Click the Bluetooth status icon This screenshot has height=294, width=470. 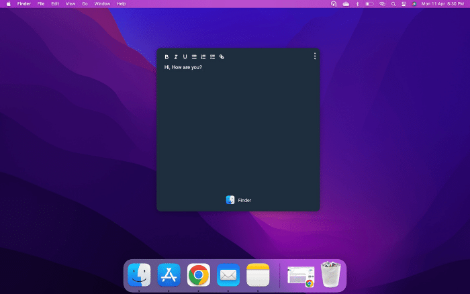pyautogui.click(x=357, y=4)
